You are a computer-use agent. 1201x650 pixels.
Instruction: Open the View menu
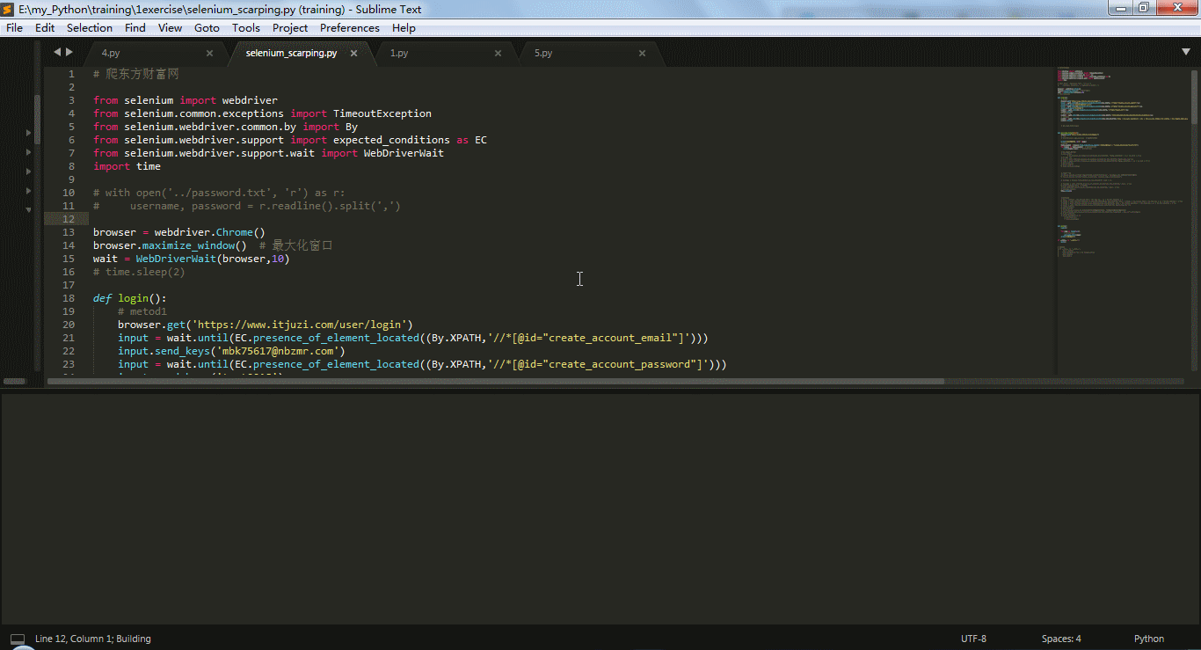tap(170, 28)
